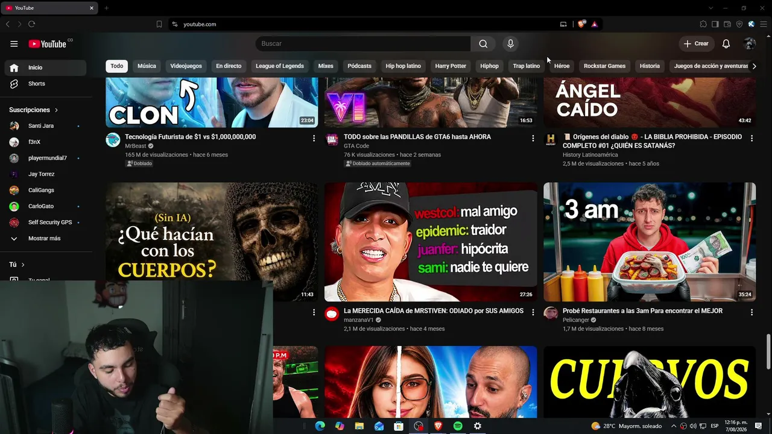Viewport: 772px width, 434px height.
Task: Click the page vertical scrollbar thumb
Action: tap(768, 352)
